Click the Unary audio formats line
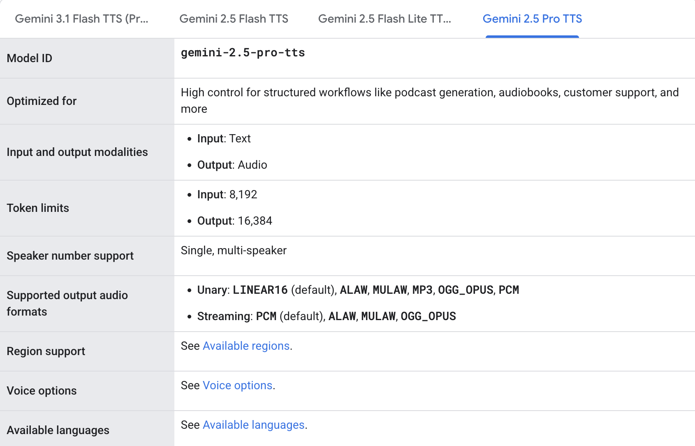 [358, 290]
